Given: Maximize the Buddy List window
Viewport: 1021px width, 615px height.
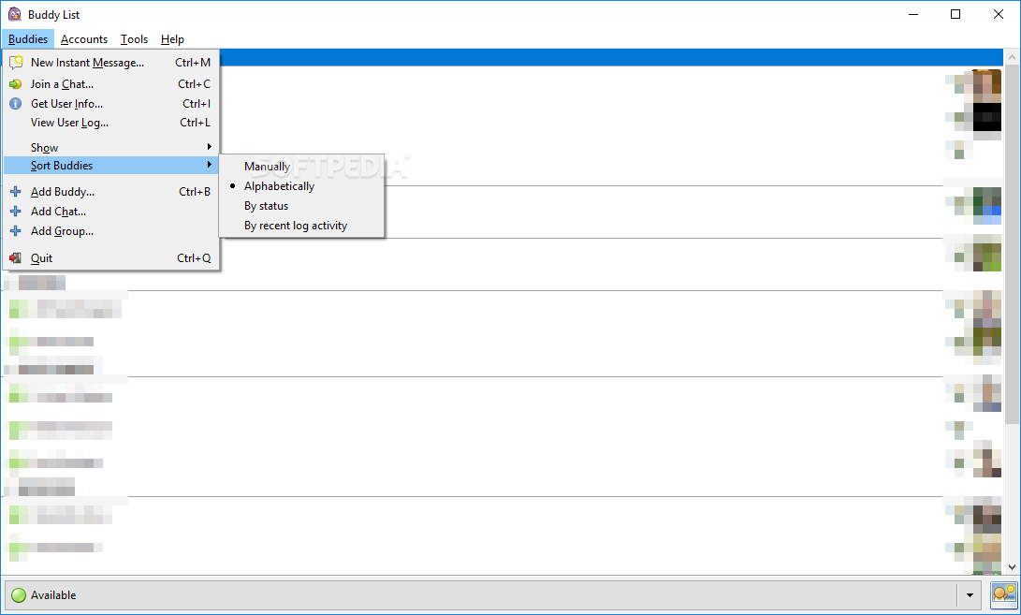Looking at the screenshot, I should [x=955, y=14].
